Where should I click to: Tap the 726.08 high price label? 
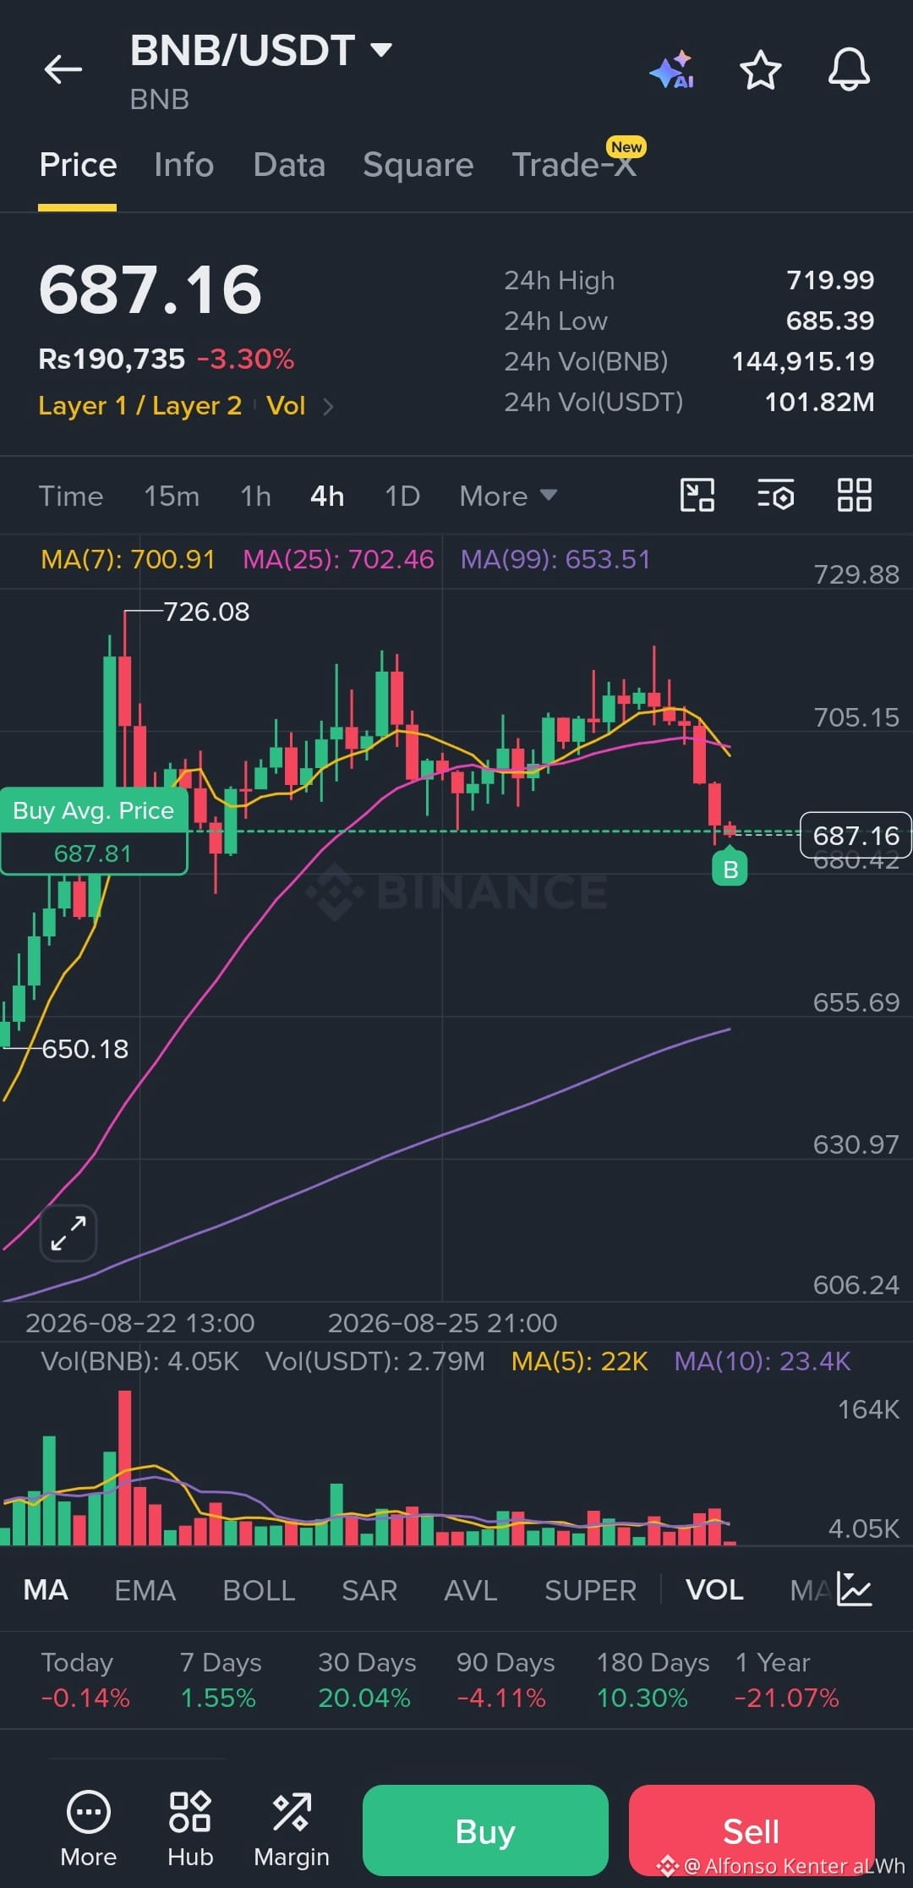(206, 612)
